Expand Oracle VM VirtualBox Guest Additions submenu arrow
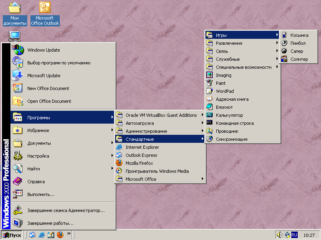This screenshot has width=321, height=240. pyautogui.click(x=202, y=115)
